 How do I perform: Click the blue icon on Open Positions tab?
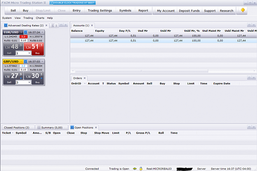[x=72, y=127]
